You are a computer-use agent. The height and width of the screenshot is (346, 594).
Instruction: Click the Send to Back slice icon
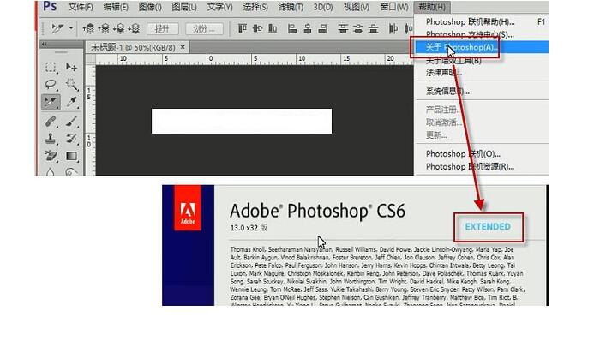coord(134,28)
